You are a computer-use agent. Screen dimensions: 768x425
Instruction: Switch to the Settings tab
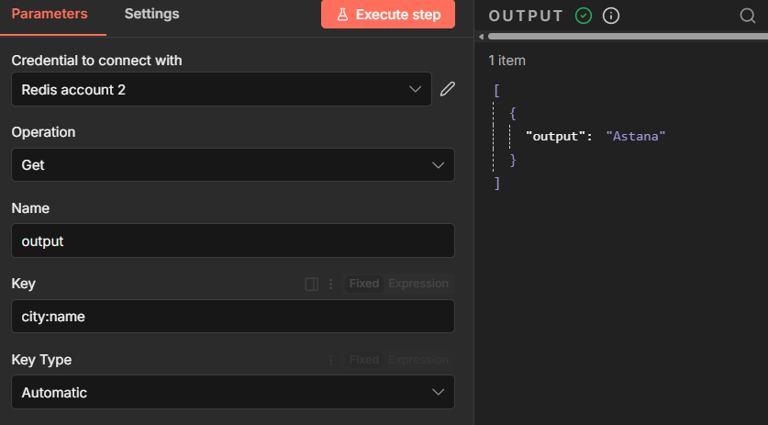click(151, 14)
